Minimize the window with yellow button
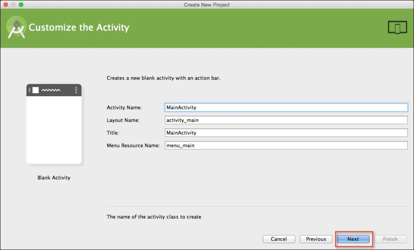The width and height of the screenshot is (414, 250). tap(13, 5)
